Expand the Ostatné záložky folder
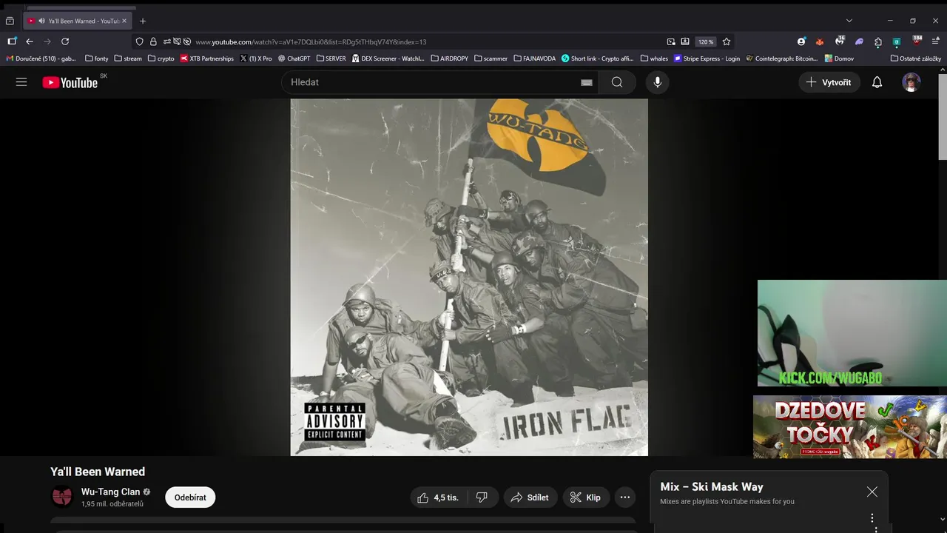This screenshot has width=947, height=533. (x=916, y=58)
